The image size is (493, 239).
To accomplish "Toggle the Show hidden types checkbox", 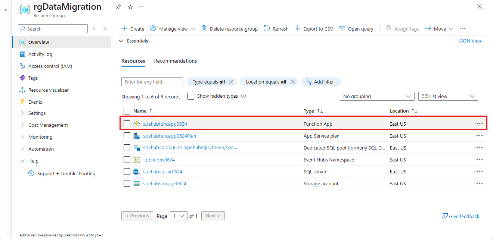I will (x=191, y=96).
